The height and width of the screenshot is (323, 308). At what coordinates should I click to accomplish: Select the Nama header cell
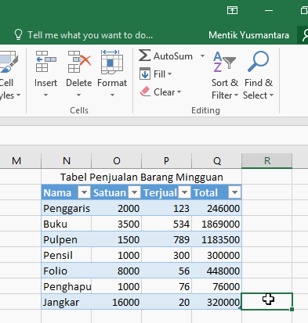66,192
